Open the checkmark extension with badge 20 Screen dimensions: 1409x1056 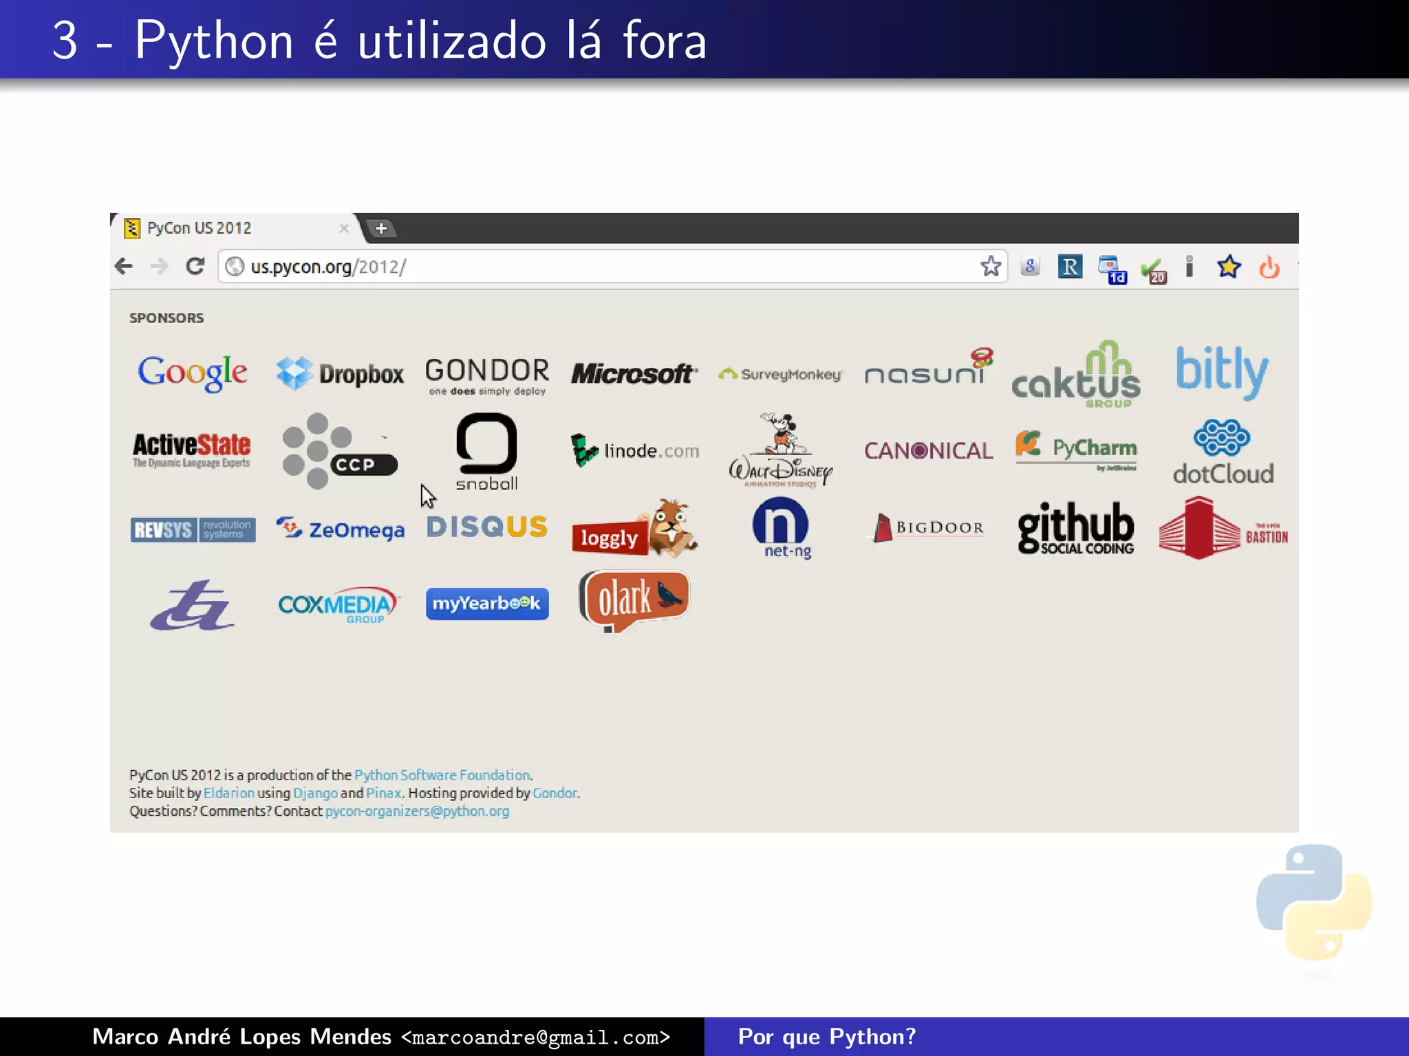point(1154,270)
